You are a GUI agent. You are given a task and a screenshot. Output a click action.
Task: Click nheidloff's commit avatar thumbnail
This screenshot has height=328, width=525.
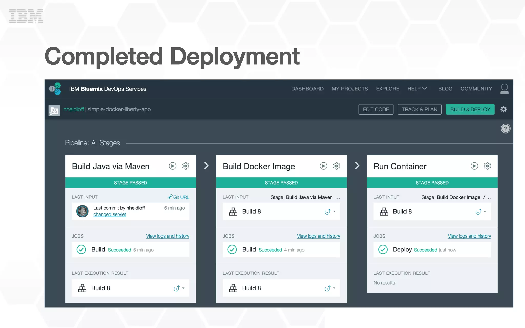click(x=83, y=211)
